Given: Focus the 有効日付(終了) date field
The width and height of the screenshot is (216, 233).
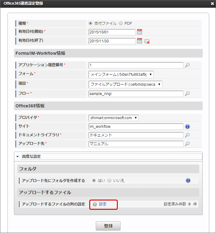Looking at the screenshot, I should [x=112, y=41].
